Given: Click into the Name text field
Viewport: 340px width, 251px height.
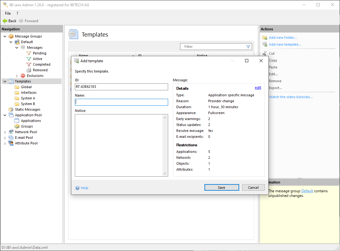Looking at the screenshot, I should (121, 102).
